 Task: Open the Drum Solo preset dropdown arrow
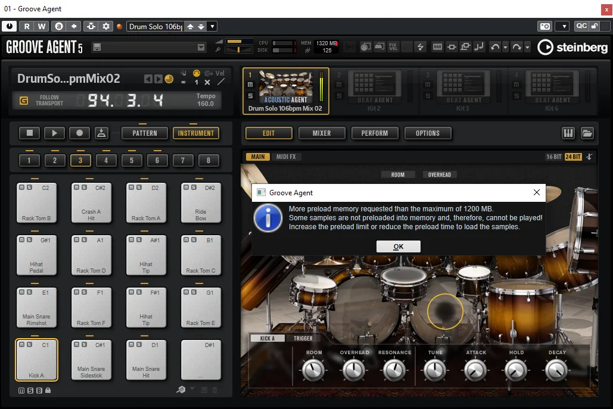coord(212,26)
